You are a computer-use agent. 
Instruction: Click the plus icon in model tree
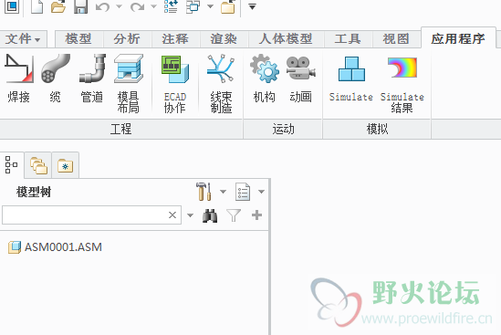point(257,215)
